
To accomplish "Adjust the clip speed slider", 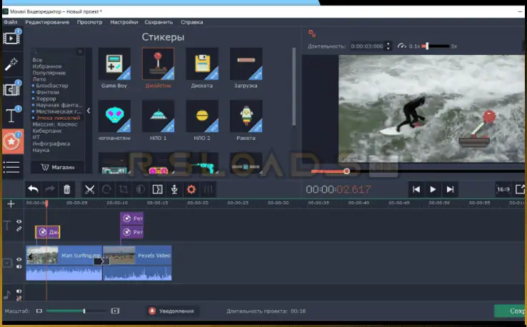I will [x=436, y=46].
